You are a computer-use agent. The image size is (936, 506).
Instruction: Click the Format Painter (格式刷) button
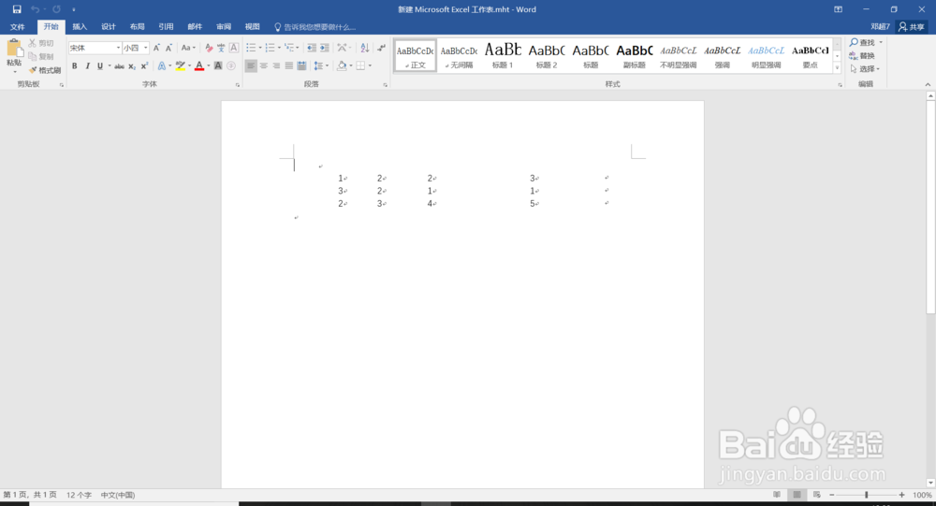click(45, 70)
